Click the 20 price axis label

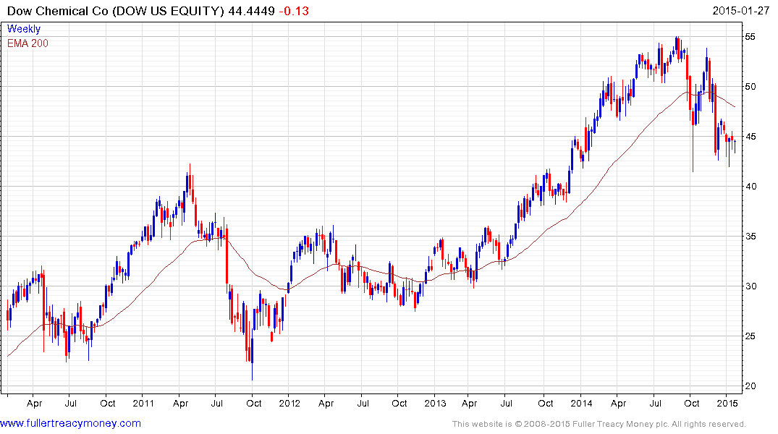point(750,386)
